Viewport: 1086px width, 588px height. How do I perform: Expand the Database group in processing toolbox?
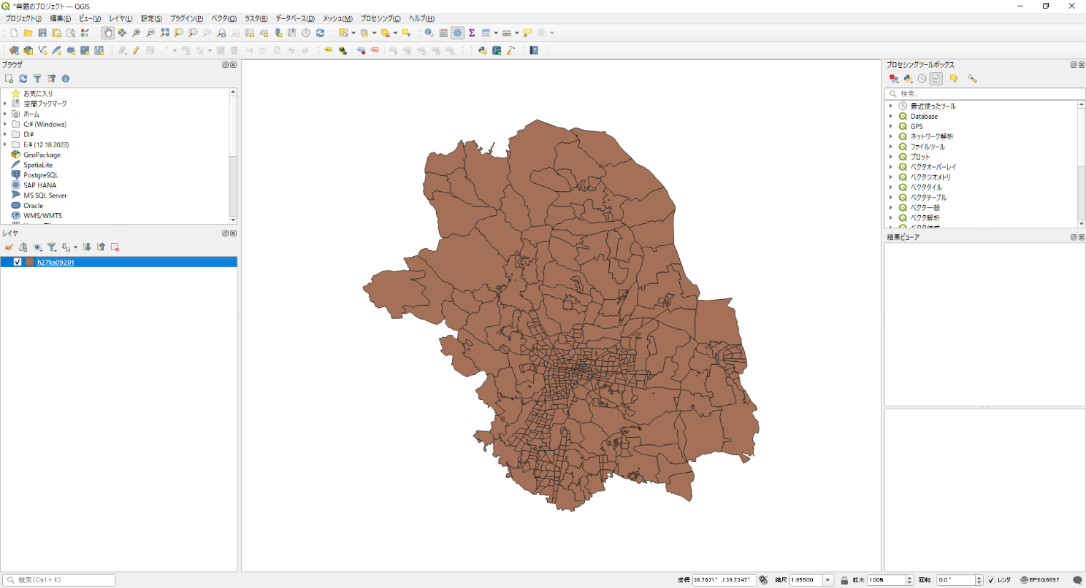point(891,116)
